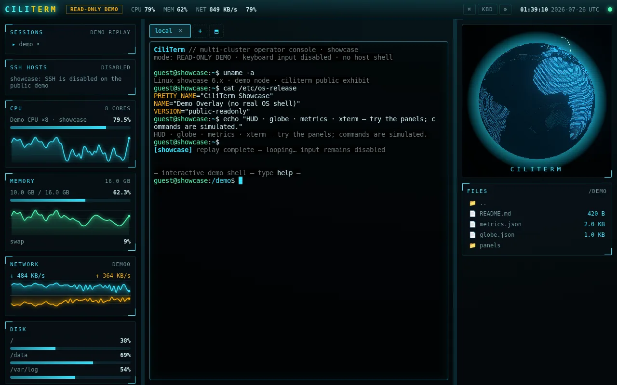Click the C I L I T E R M caption under the globe
Viewport: 617px width, 385px height.
tap(537, 169)
